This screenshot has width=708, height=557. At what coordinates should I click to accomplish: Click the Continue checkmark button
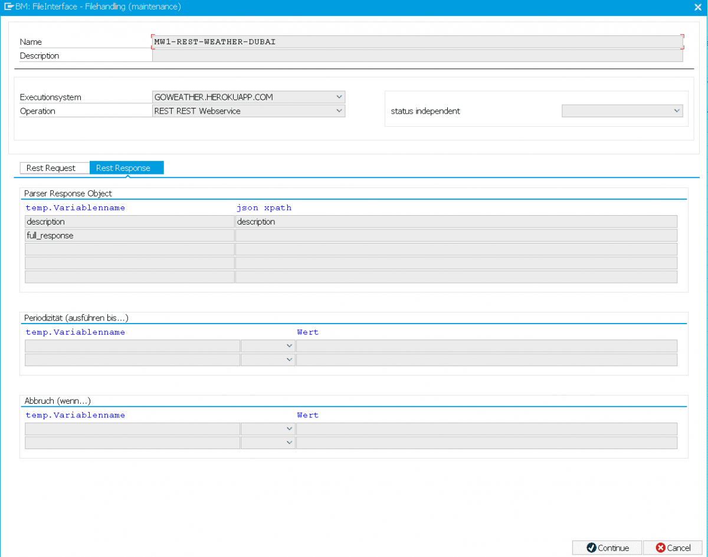click(607, 548)
